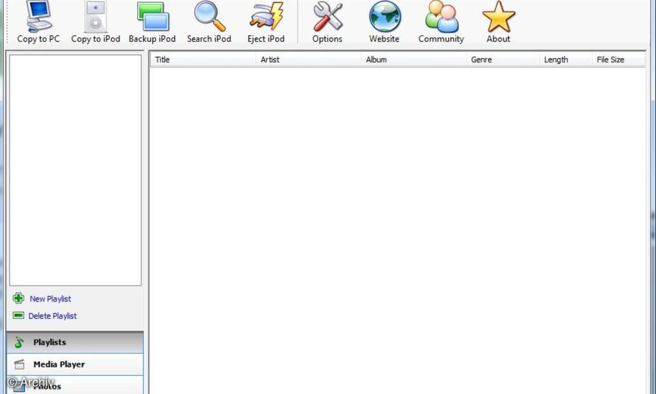This screenshot has height=394, width=656.
Task: Sort tracks by File Size column
Action: [619, 60]
